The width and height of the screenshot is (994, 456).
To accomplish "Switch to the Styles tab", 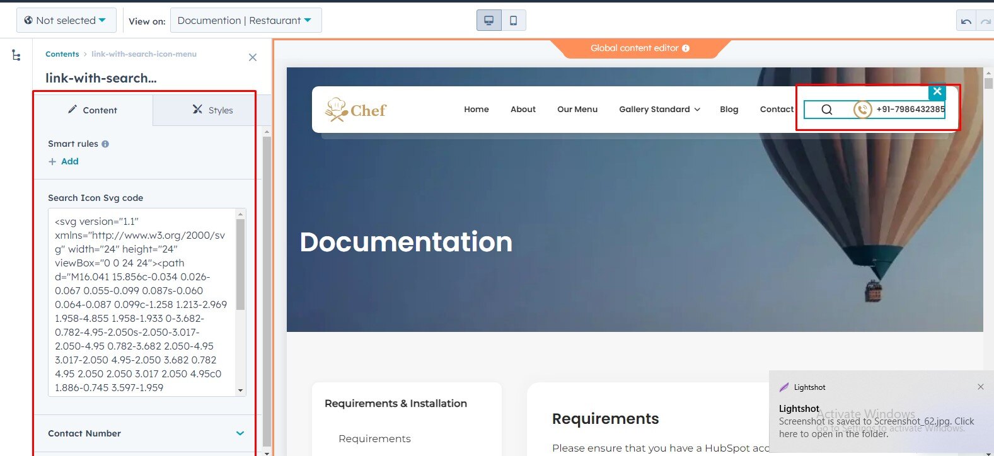I will 212,110.
